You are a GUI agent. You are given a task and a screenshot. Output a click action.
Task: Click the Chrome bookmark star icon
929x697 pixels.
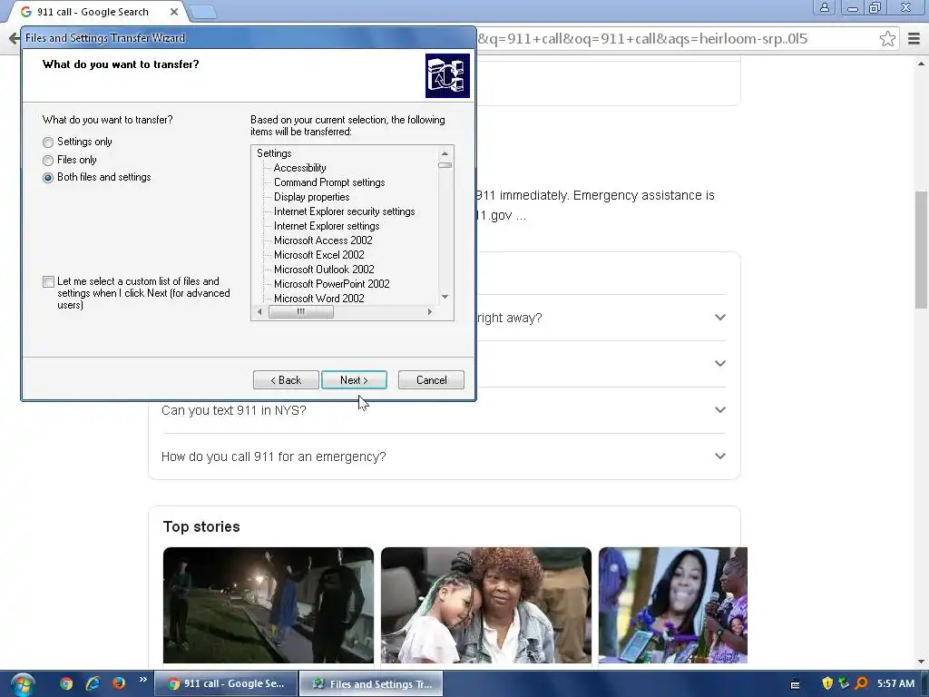[x=887, y=39]
